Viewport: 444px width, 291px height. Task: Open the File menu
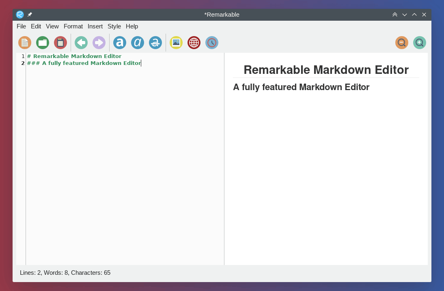(x=21, y=26)
